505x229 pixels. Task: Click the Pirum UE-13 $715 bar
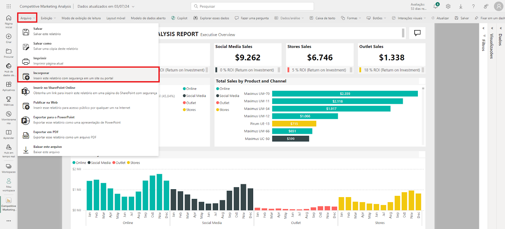tap(294, 124)
